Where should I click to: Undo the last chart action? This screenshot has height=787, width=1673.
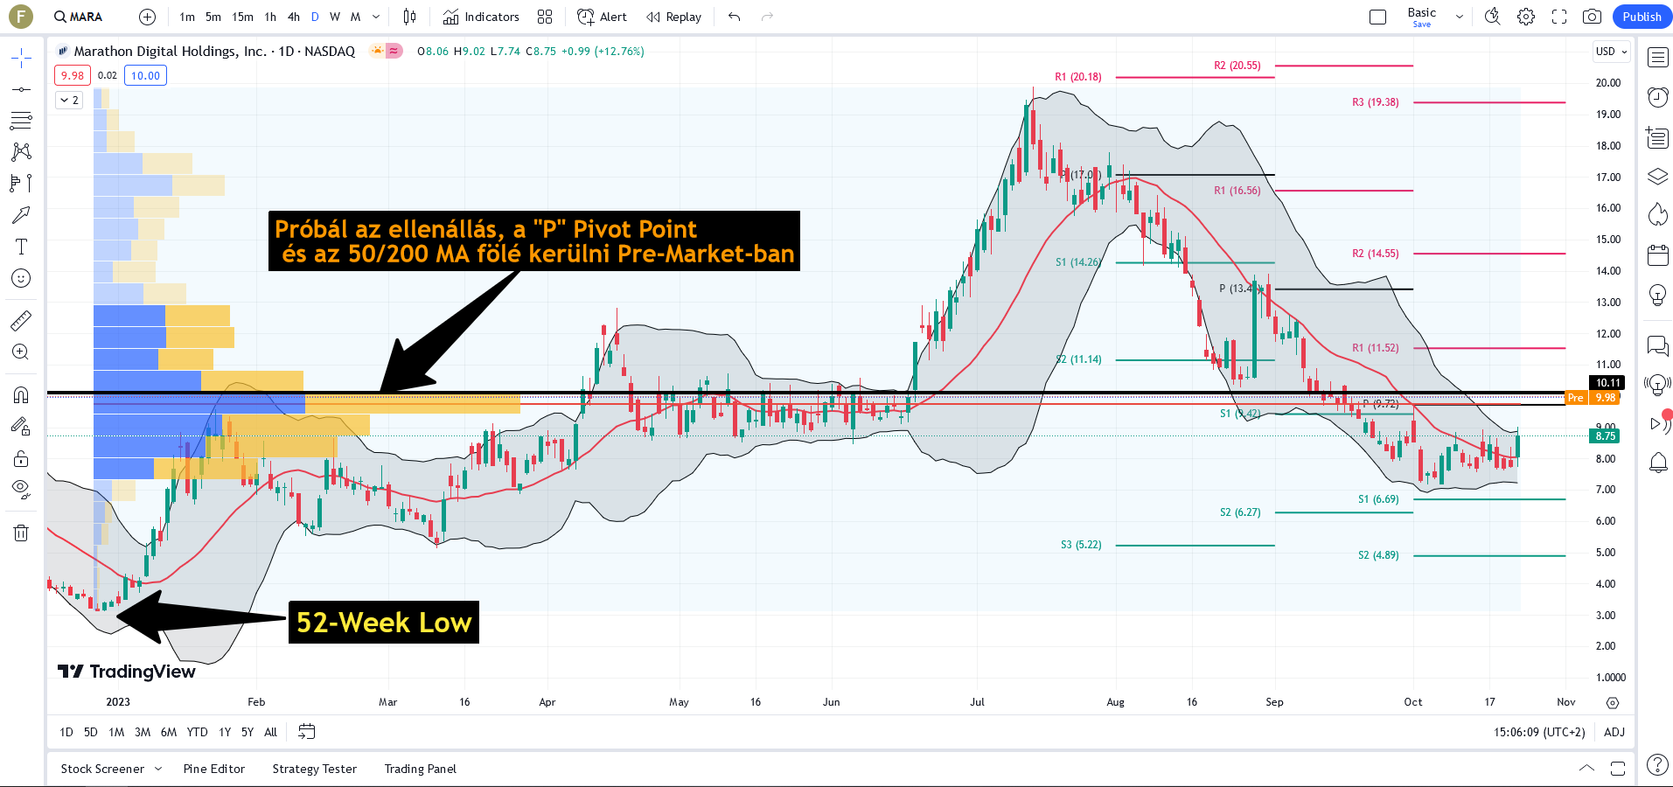click(735, 17)
